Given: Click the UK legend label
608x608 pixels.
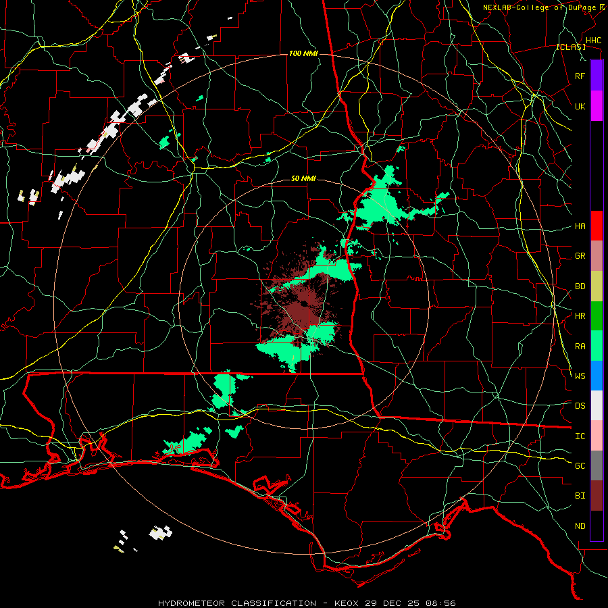Looking at the screenshot, I should point(580,106).
